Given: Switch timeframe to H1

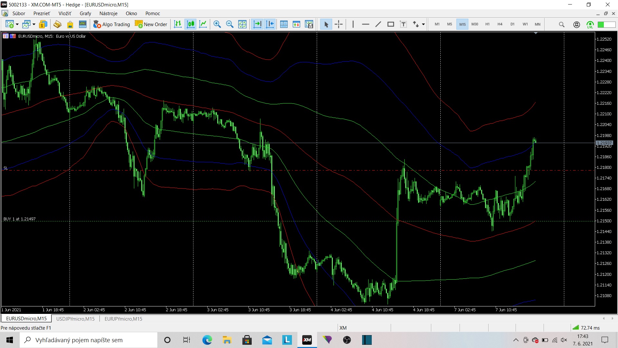Looking at the screenshot, I should 487,24.
